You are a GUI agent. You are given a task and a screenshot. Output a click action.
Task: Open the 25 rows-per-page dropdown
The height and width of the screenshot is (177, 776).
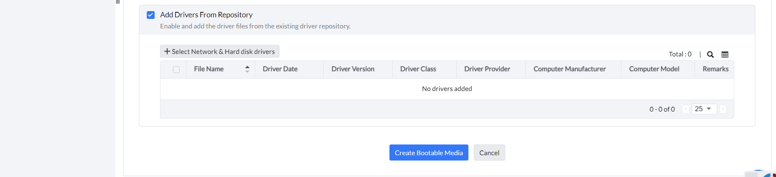[704, 109]
